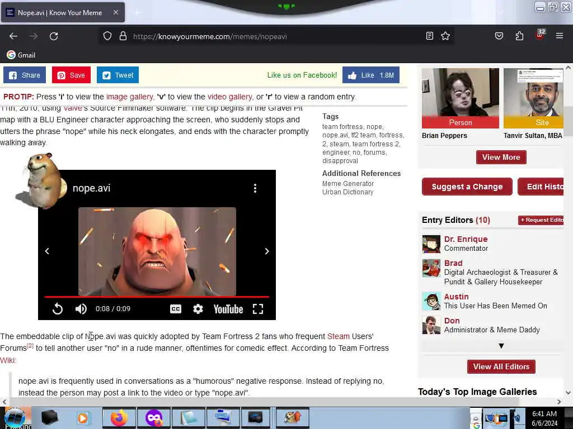Toggle reader view icon in address bar

(x=430, y=36)
